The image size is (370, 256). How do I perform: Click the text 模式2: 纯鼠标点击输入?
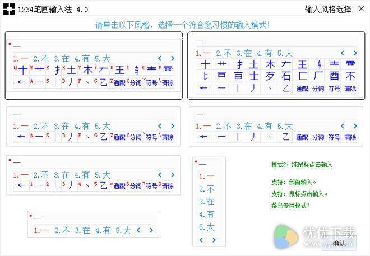click(302, 165)
